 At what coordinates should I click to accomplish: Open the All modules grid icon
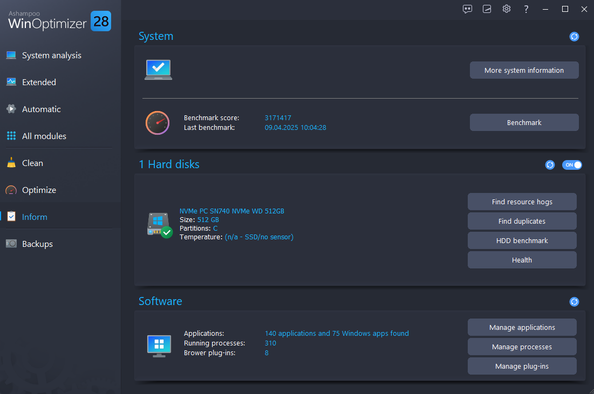coord(12,136)
